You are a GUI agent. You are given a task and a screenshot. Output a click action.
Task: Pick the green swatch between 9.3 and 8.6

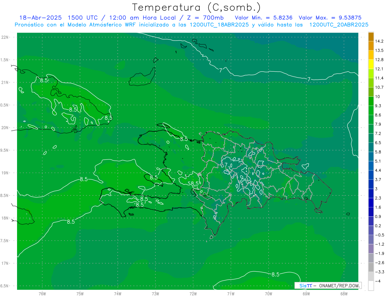371,110
